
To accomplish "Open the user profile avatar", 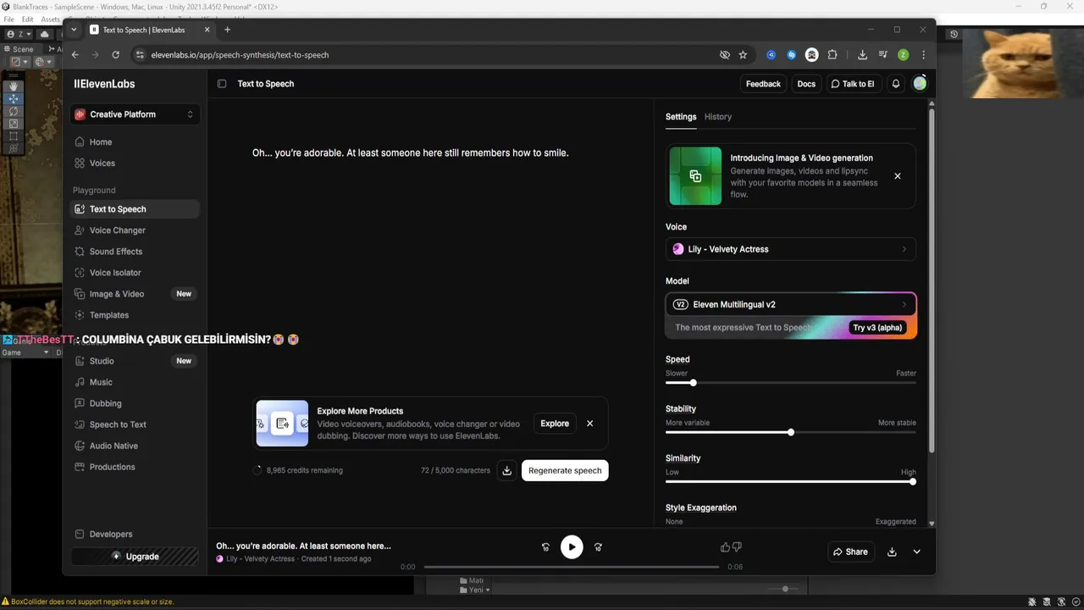I will click(x=920, y=83).
